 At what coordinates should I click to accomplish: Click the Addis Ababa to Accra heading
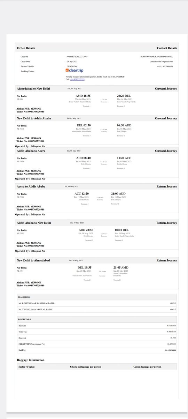click(x=31, y=150)
